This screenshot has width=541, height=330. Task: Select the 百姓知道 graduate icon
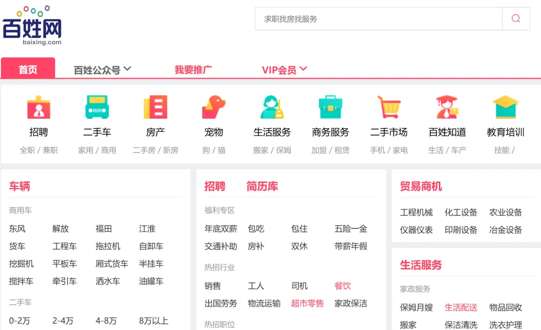pyautogui.click(x=447, y=106)
